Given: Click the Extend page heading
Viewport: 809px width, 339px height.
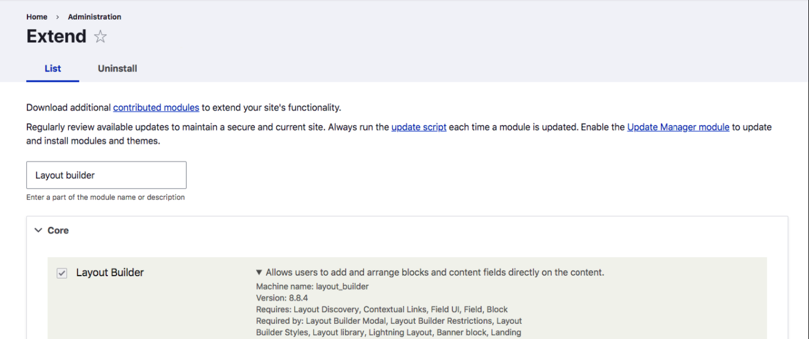Looking at the screenshot, I should point(56,37).
